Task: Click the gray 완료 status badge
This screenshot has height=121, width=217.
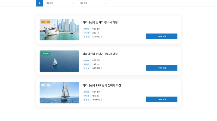Action: (46, 85)
